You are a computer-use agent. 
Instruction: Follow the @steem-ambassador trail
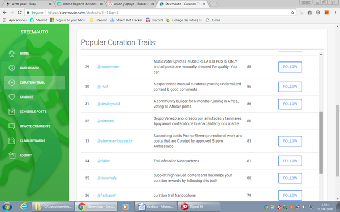[290, 141]
